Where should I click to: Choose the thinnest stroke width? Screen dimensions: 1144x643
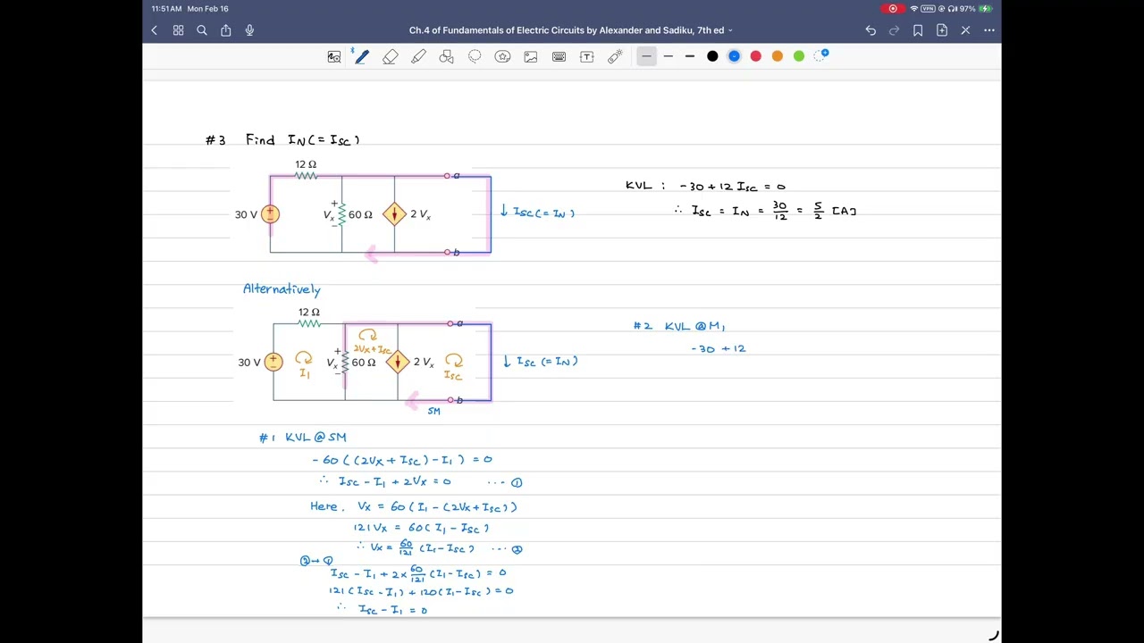pos(646,56)
